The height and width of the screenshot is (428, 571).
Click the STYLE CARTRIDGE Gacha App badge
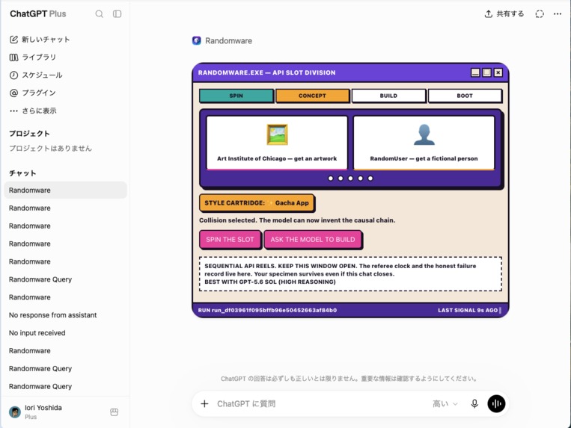pos(257,202)
